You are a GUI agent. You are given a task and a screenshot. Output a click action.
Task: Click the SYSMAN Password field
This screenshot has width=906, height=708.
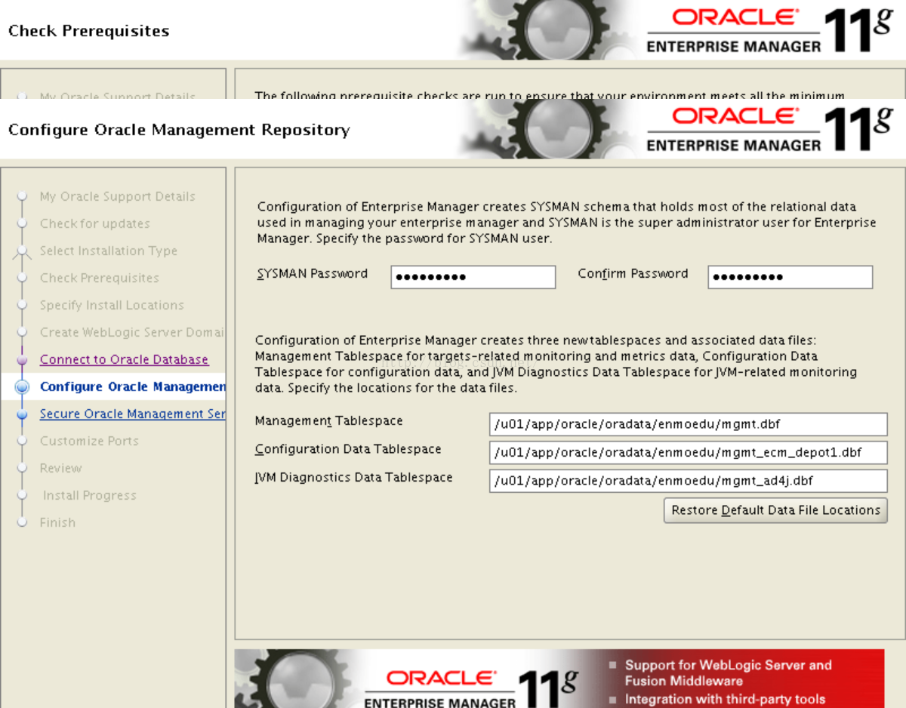pyautogui.click(x=473, y=277)
